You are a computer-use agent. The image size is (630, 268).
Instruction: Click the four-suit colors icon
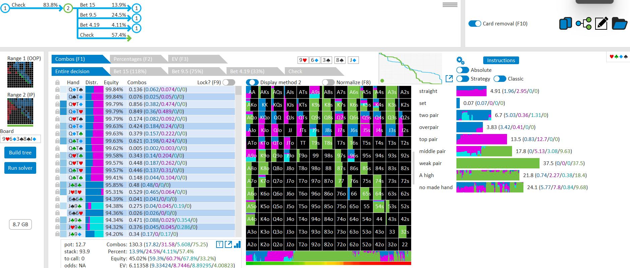618,56
